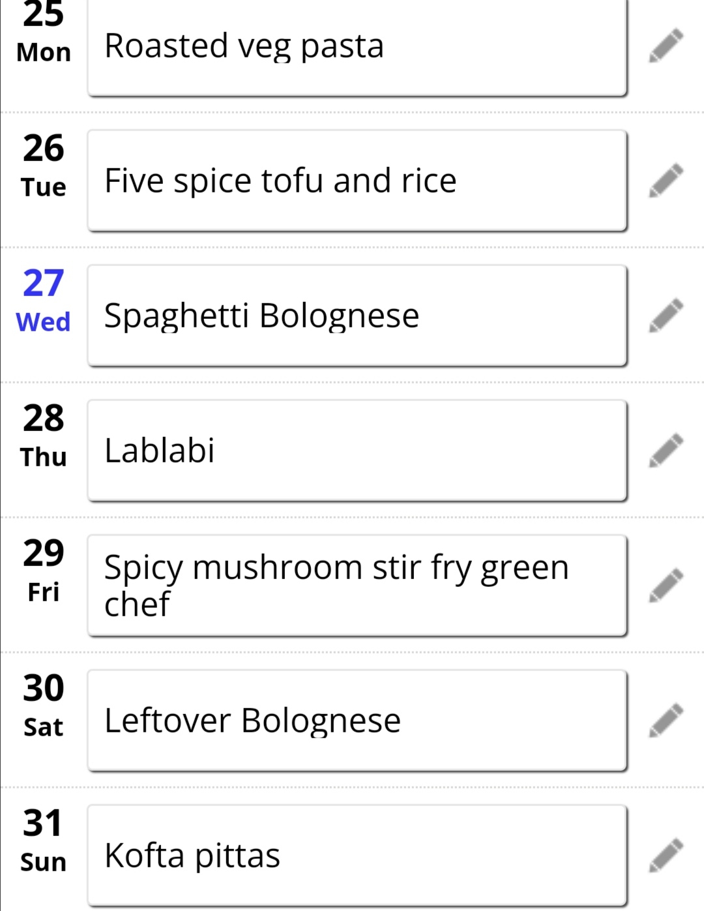Click the Leftover Bolognese meal field
Image resolution: width=704 pixels, height=911 pixels.
pos(357,721)
